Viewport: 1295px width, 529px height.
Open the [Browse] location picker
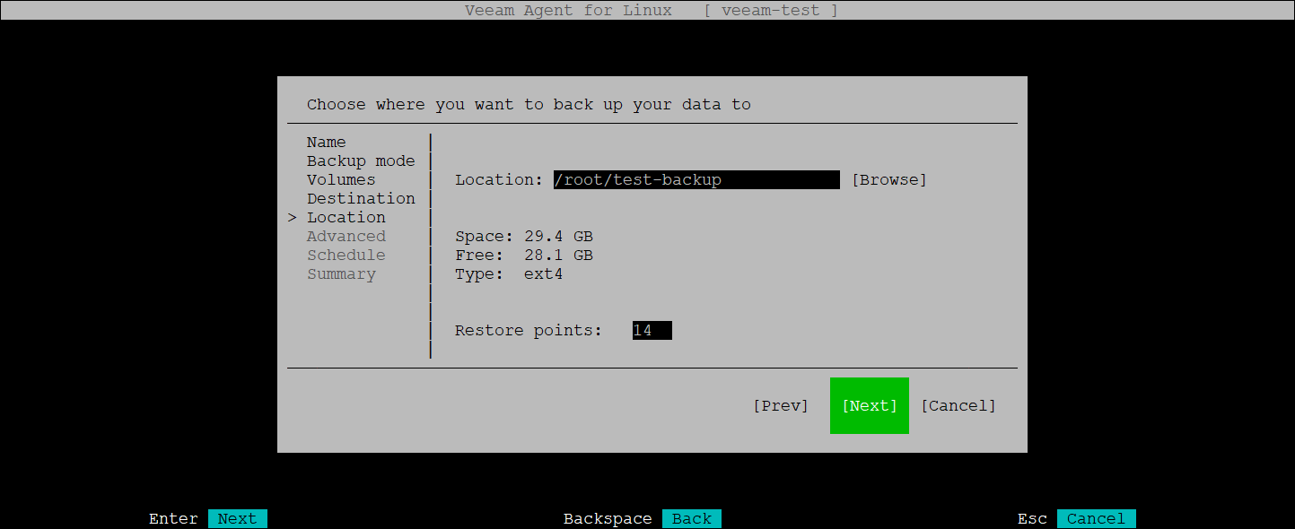pyautogui.click(x=888, y=179)
